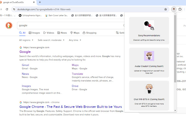Open the Song Recommendations card title
Viewport: 186px width, 116px height.
pyautogui.click(x=149, y=35)
